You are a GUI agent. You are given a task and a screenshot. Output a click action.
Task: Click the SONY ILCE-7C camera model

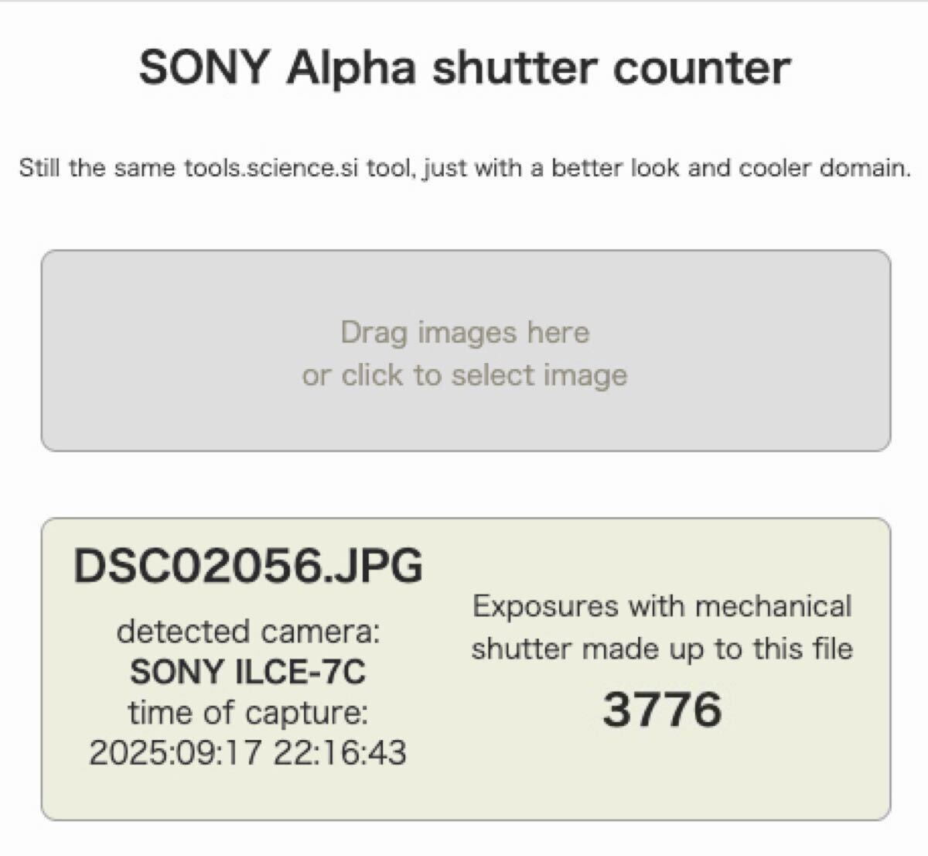click(248, 672)
